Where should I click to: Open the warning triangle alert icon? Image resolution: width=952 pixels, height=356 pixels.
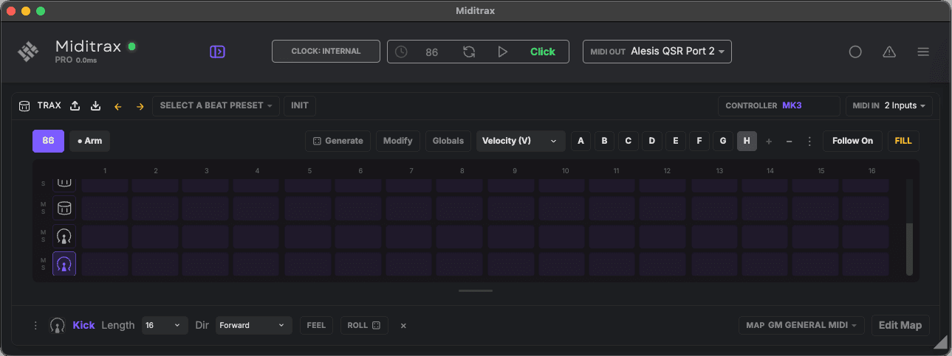coord(889,52)
